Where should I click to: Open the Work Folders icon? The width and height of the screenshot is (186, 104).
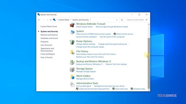point(72,77)
